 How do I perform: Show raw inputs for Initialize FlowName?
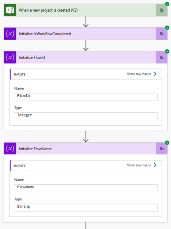pos(139,165)
